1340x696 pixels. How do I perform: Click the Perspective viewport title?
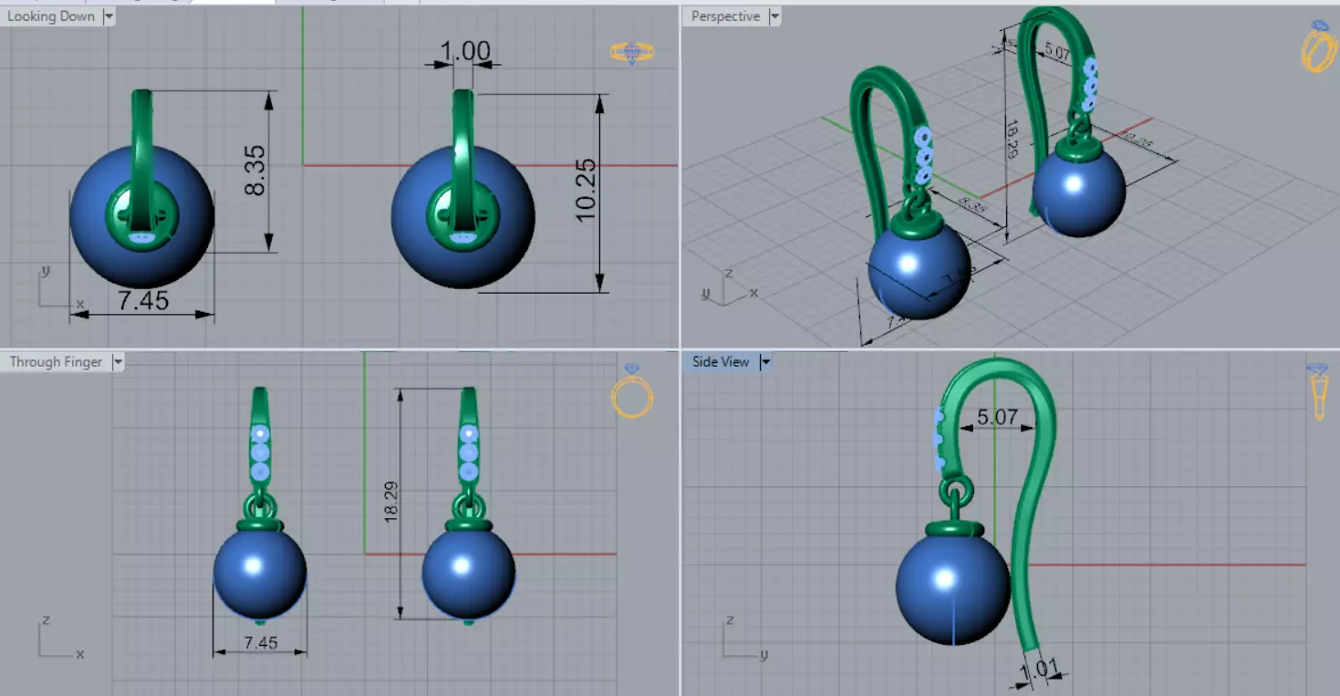[x=725, y=16]
